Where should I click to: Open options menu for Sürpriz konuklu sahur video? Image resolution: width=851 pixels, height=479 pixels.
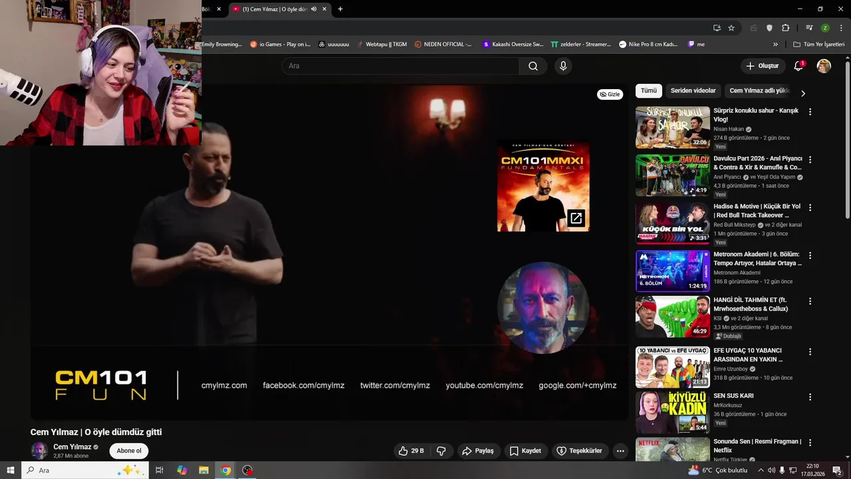(x=810, y=112)
